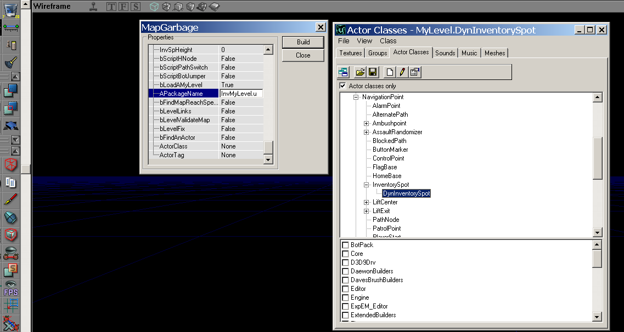Select the FPS eye icon in toolbar
Screen dimensions: 624x332
pos(10,288)
